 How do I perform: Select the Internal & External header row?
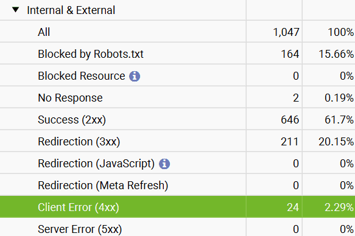coord(178,10)
